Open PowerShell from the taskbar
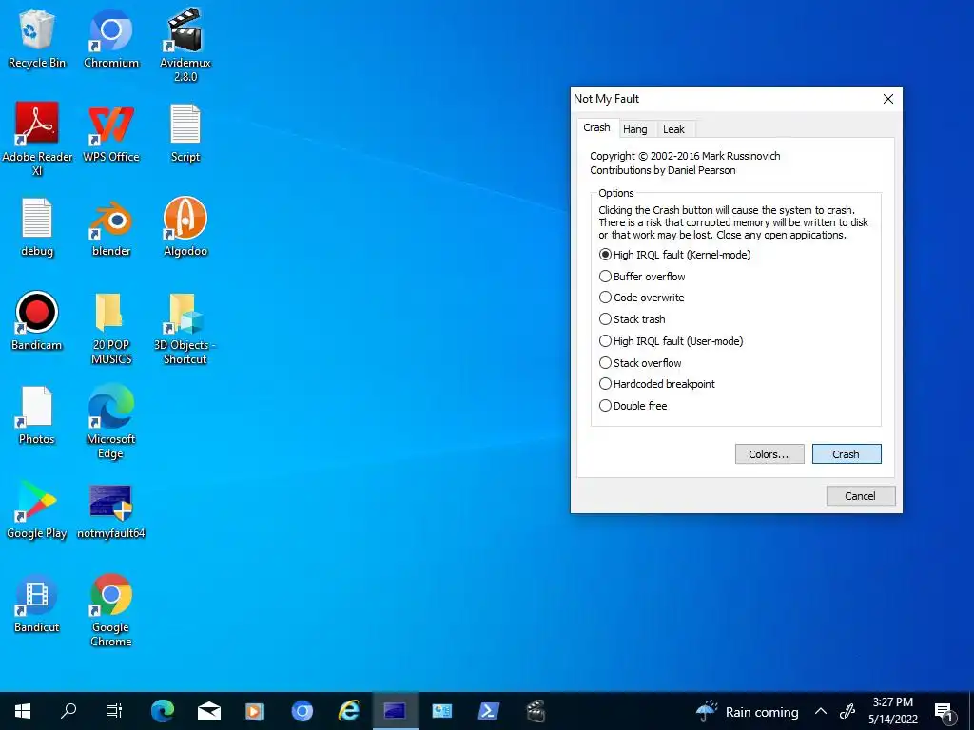The height and width of the screenshot is (730, 974). (x=488, y=711)
